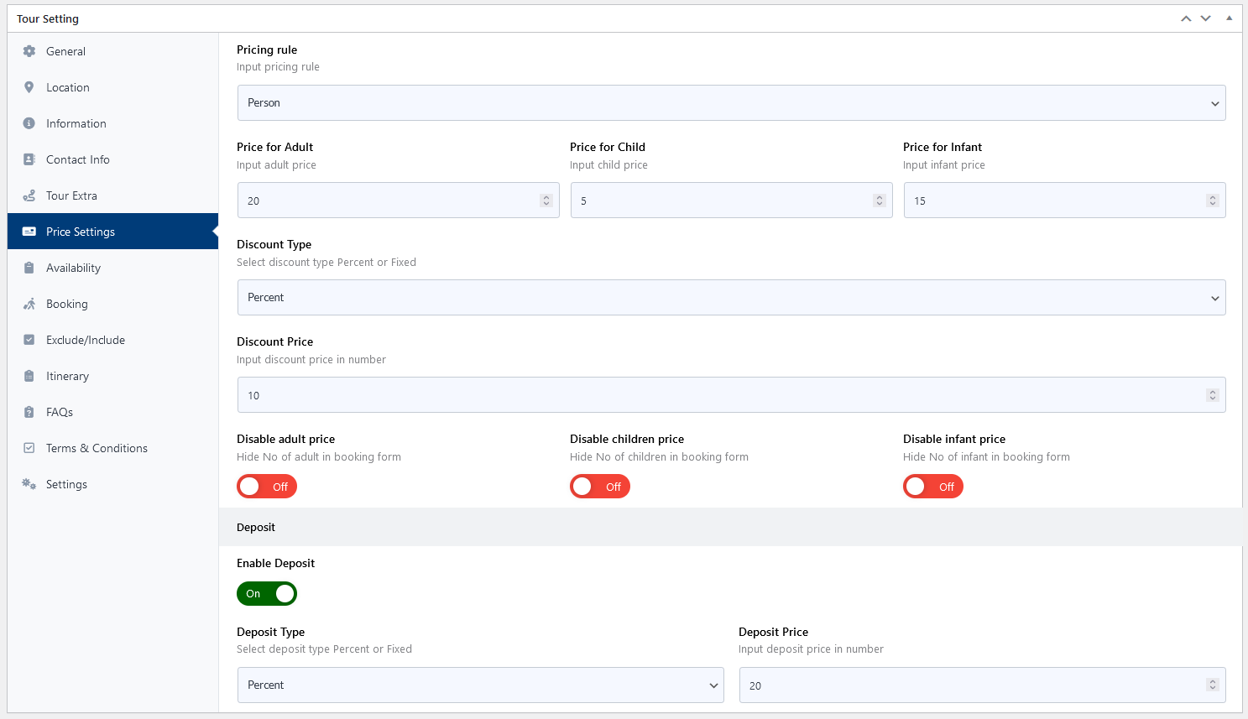
Task: Open Settings via the gear icon at bottom
Action: (30, 484)
